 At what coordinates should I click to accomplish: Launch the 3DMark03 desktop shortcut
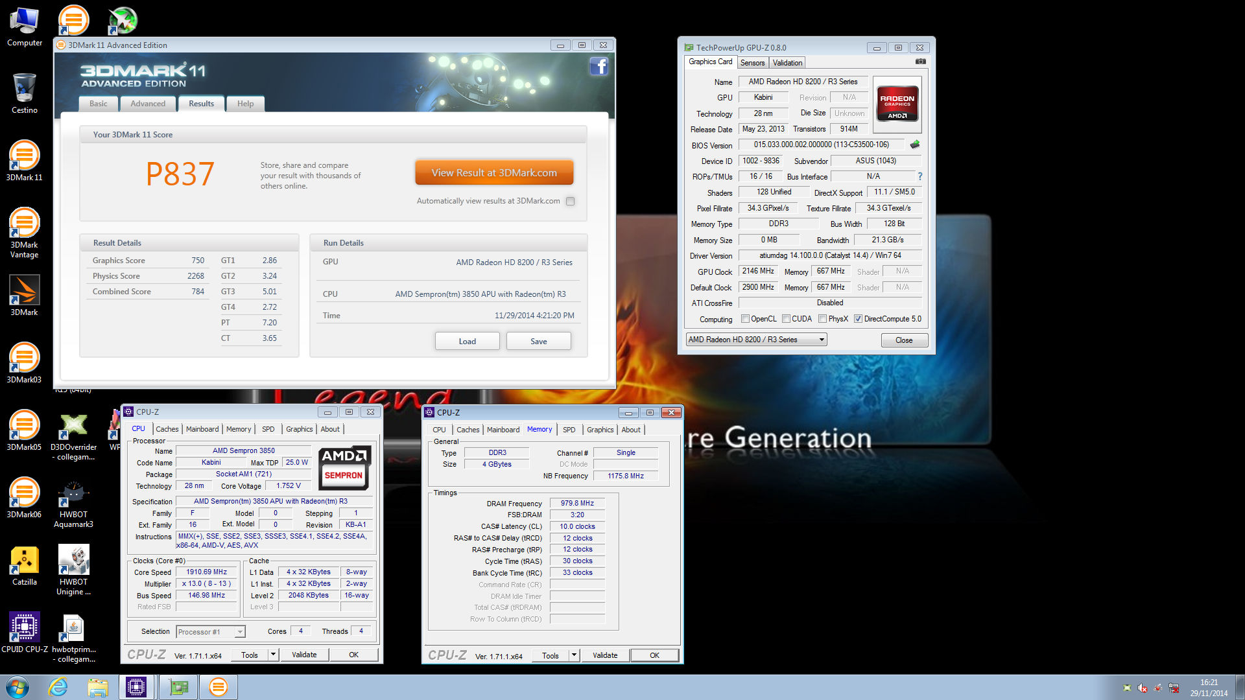(x=25, y=363)
